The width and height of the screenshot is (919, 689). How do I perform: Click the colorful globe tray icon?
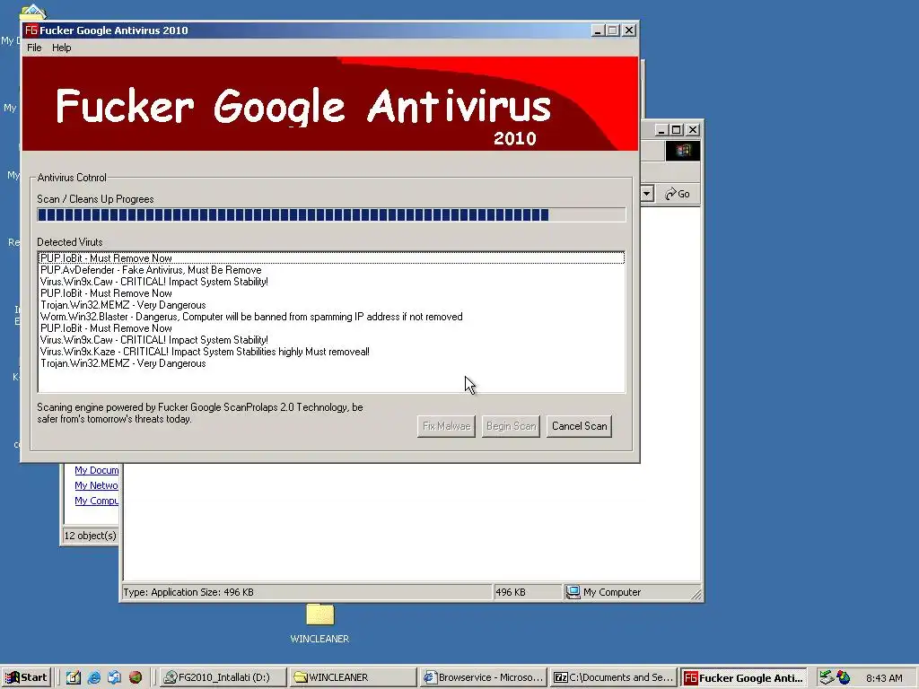pos(844,678)
